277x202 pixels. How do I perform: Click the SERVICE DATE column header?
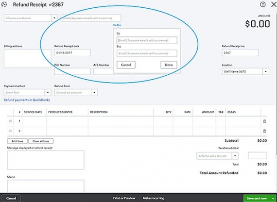coord(33,112)
